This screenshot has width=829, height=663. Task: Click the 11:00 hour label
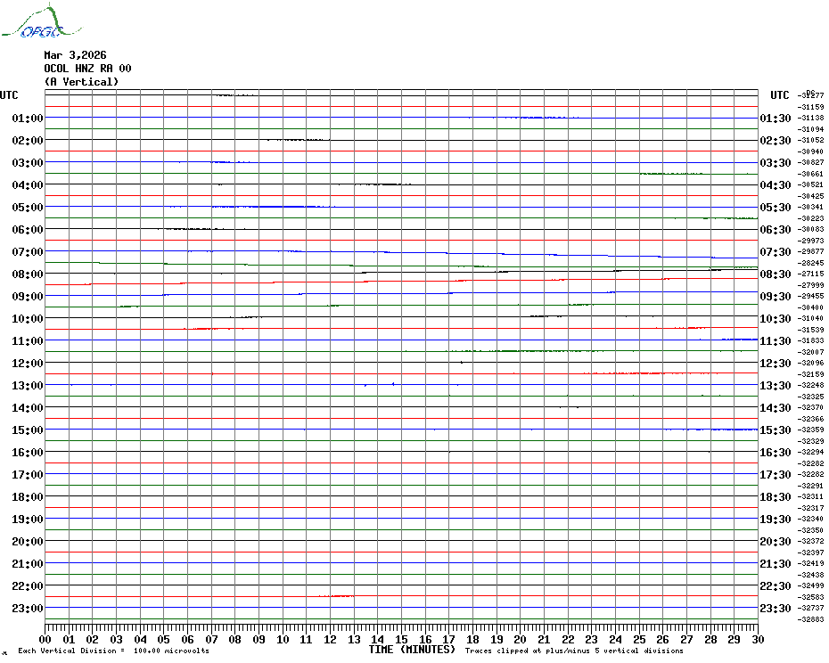tap(28, 341)
